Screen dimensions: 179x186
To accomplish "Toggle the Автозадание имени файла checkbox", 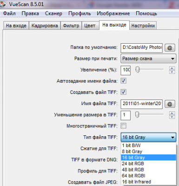I will tap(124, 81).
